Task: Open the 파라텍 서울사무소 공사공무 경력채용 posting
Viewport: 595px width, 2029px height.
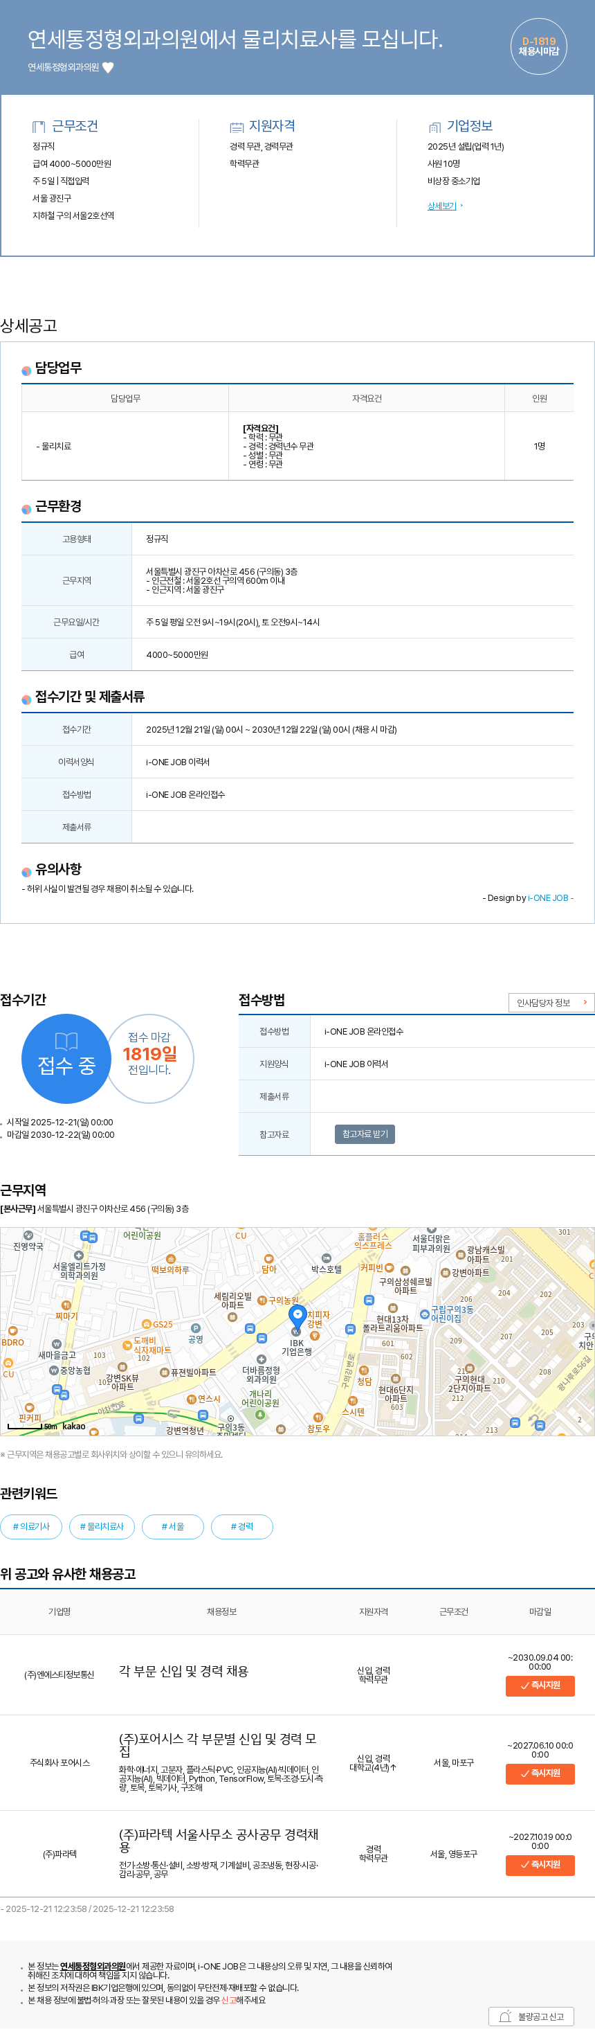Action: 219,1841
